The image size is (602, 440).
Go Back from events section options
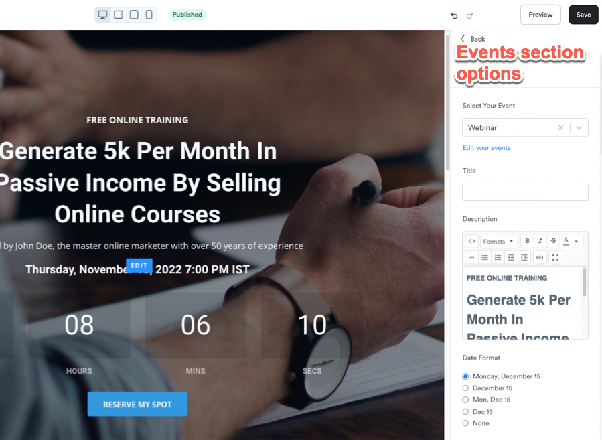473,39
